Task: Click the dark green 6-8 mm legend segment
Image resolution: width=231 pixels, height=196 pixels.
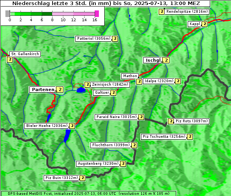Action: pos(47,14)
